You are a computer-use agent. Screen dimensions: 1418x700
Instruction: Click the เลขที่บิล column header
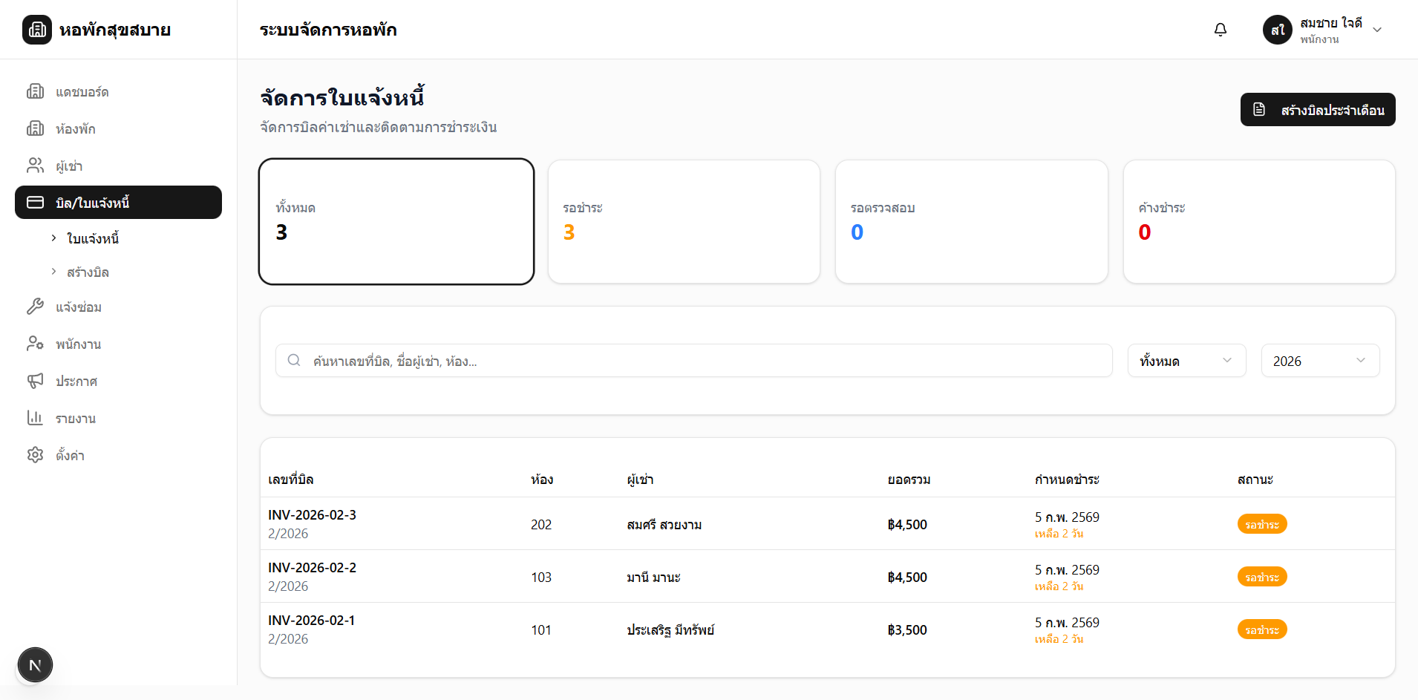click(x=290, y=480)
